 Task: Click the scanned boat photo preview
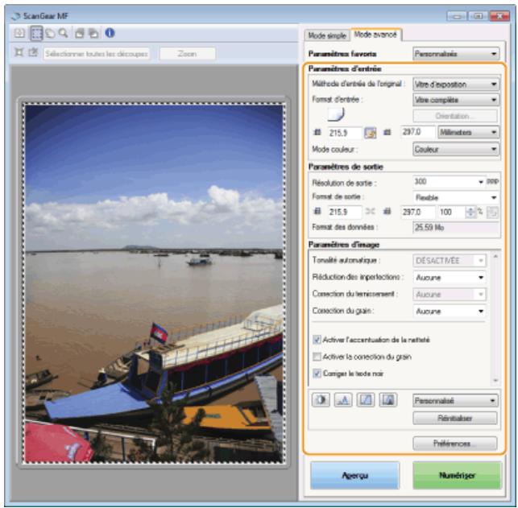154,283
